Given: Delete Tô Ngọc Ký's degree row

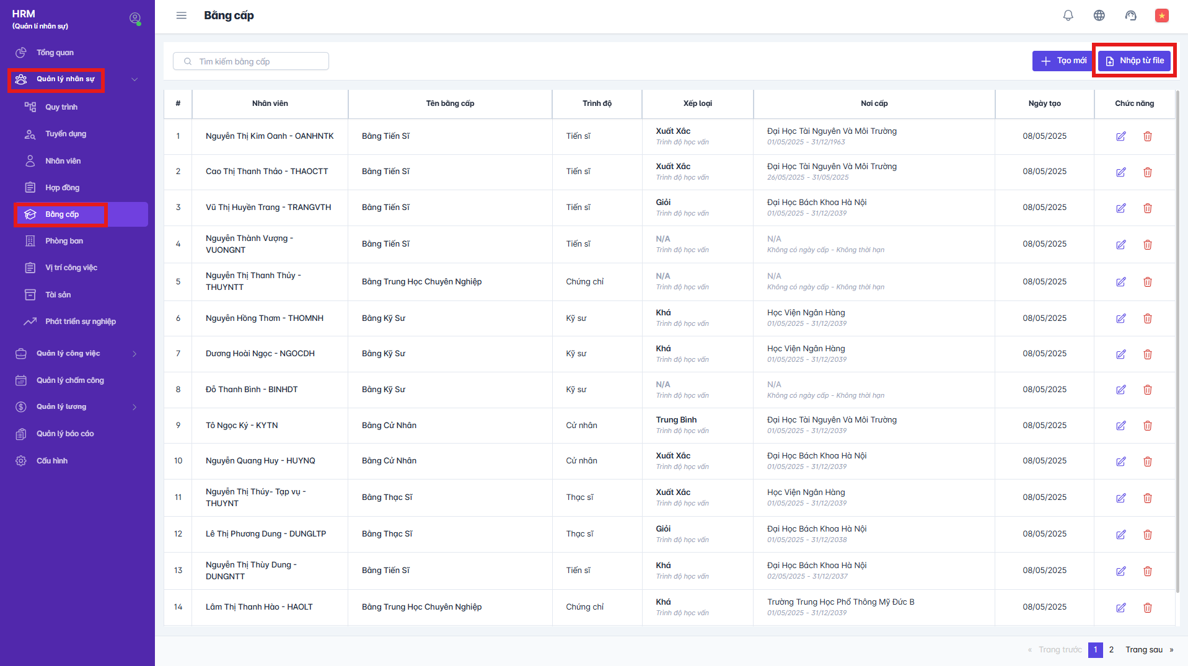Looking at the screenshot, I should point(1147,426).
